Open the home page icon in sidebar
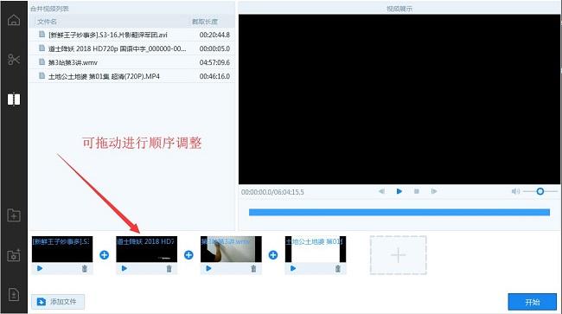Screen dimensions: 562x314 [14, 20]
